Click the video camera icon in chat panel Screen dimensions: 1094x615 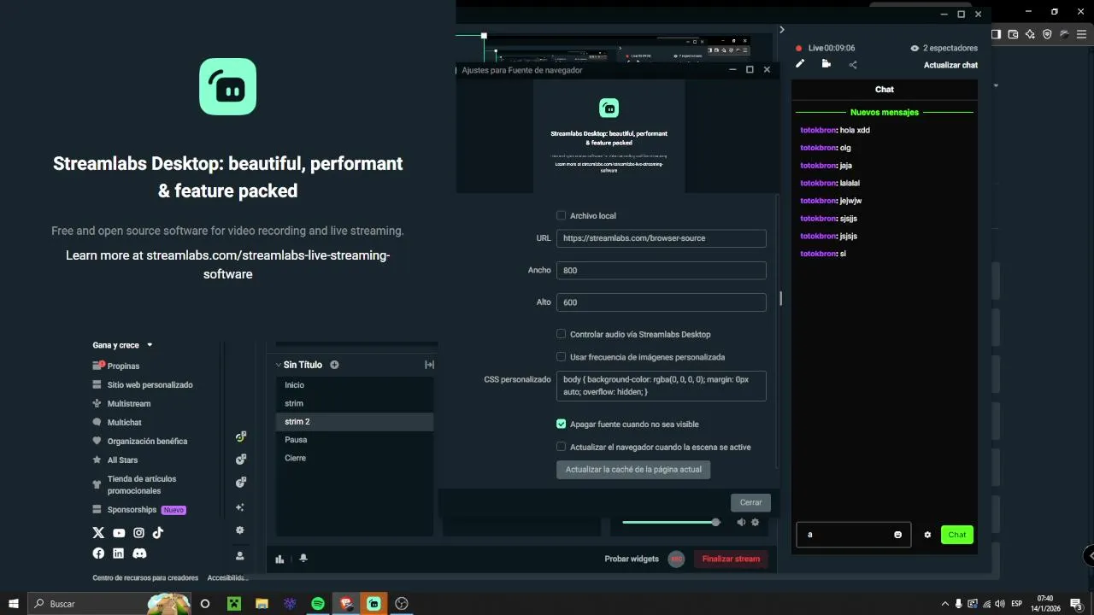pos(826,64)
